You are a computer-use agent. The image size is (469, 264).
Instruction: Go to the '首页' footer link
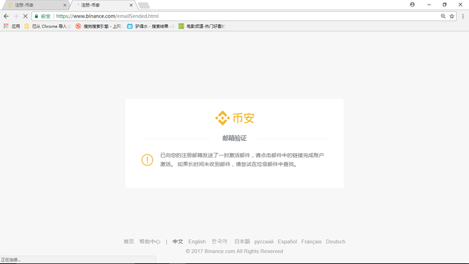(129, 242)
